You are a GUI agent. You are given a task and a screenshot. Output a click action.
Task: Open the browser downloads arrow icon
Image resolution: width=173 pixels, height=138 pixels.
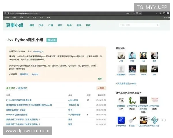157,13
